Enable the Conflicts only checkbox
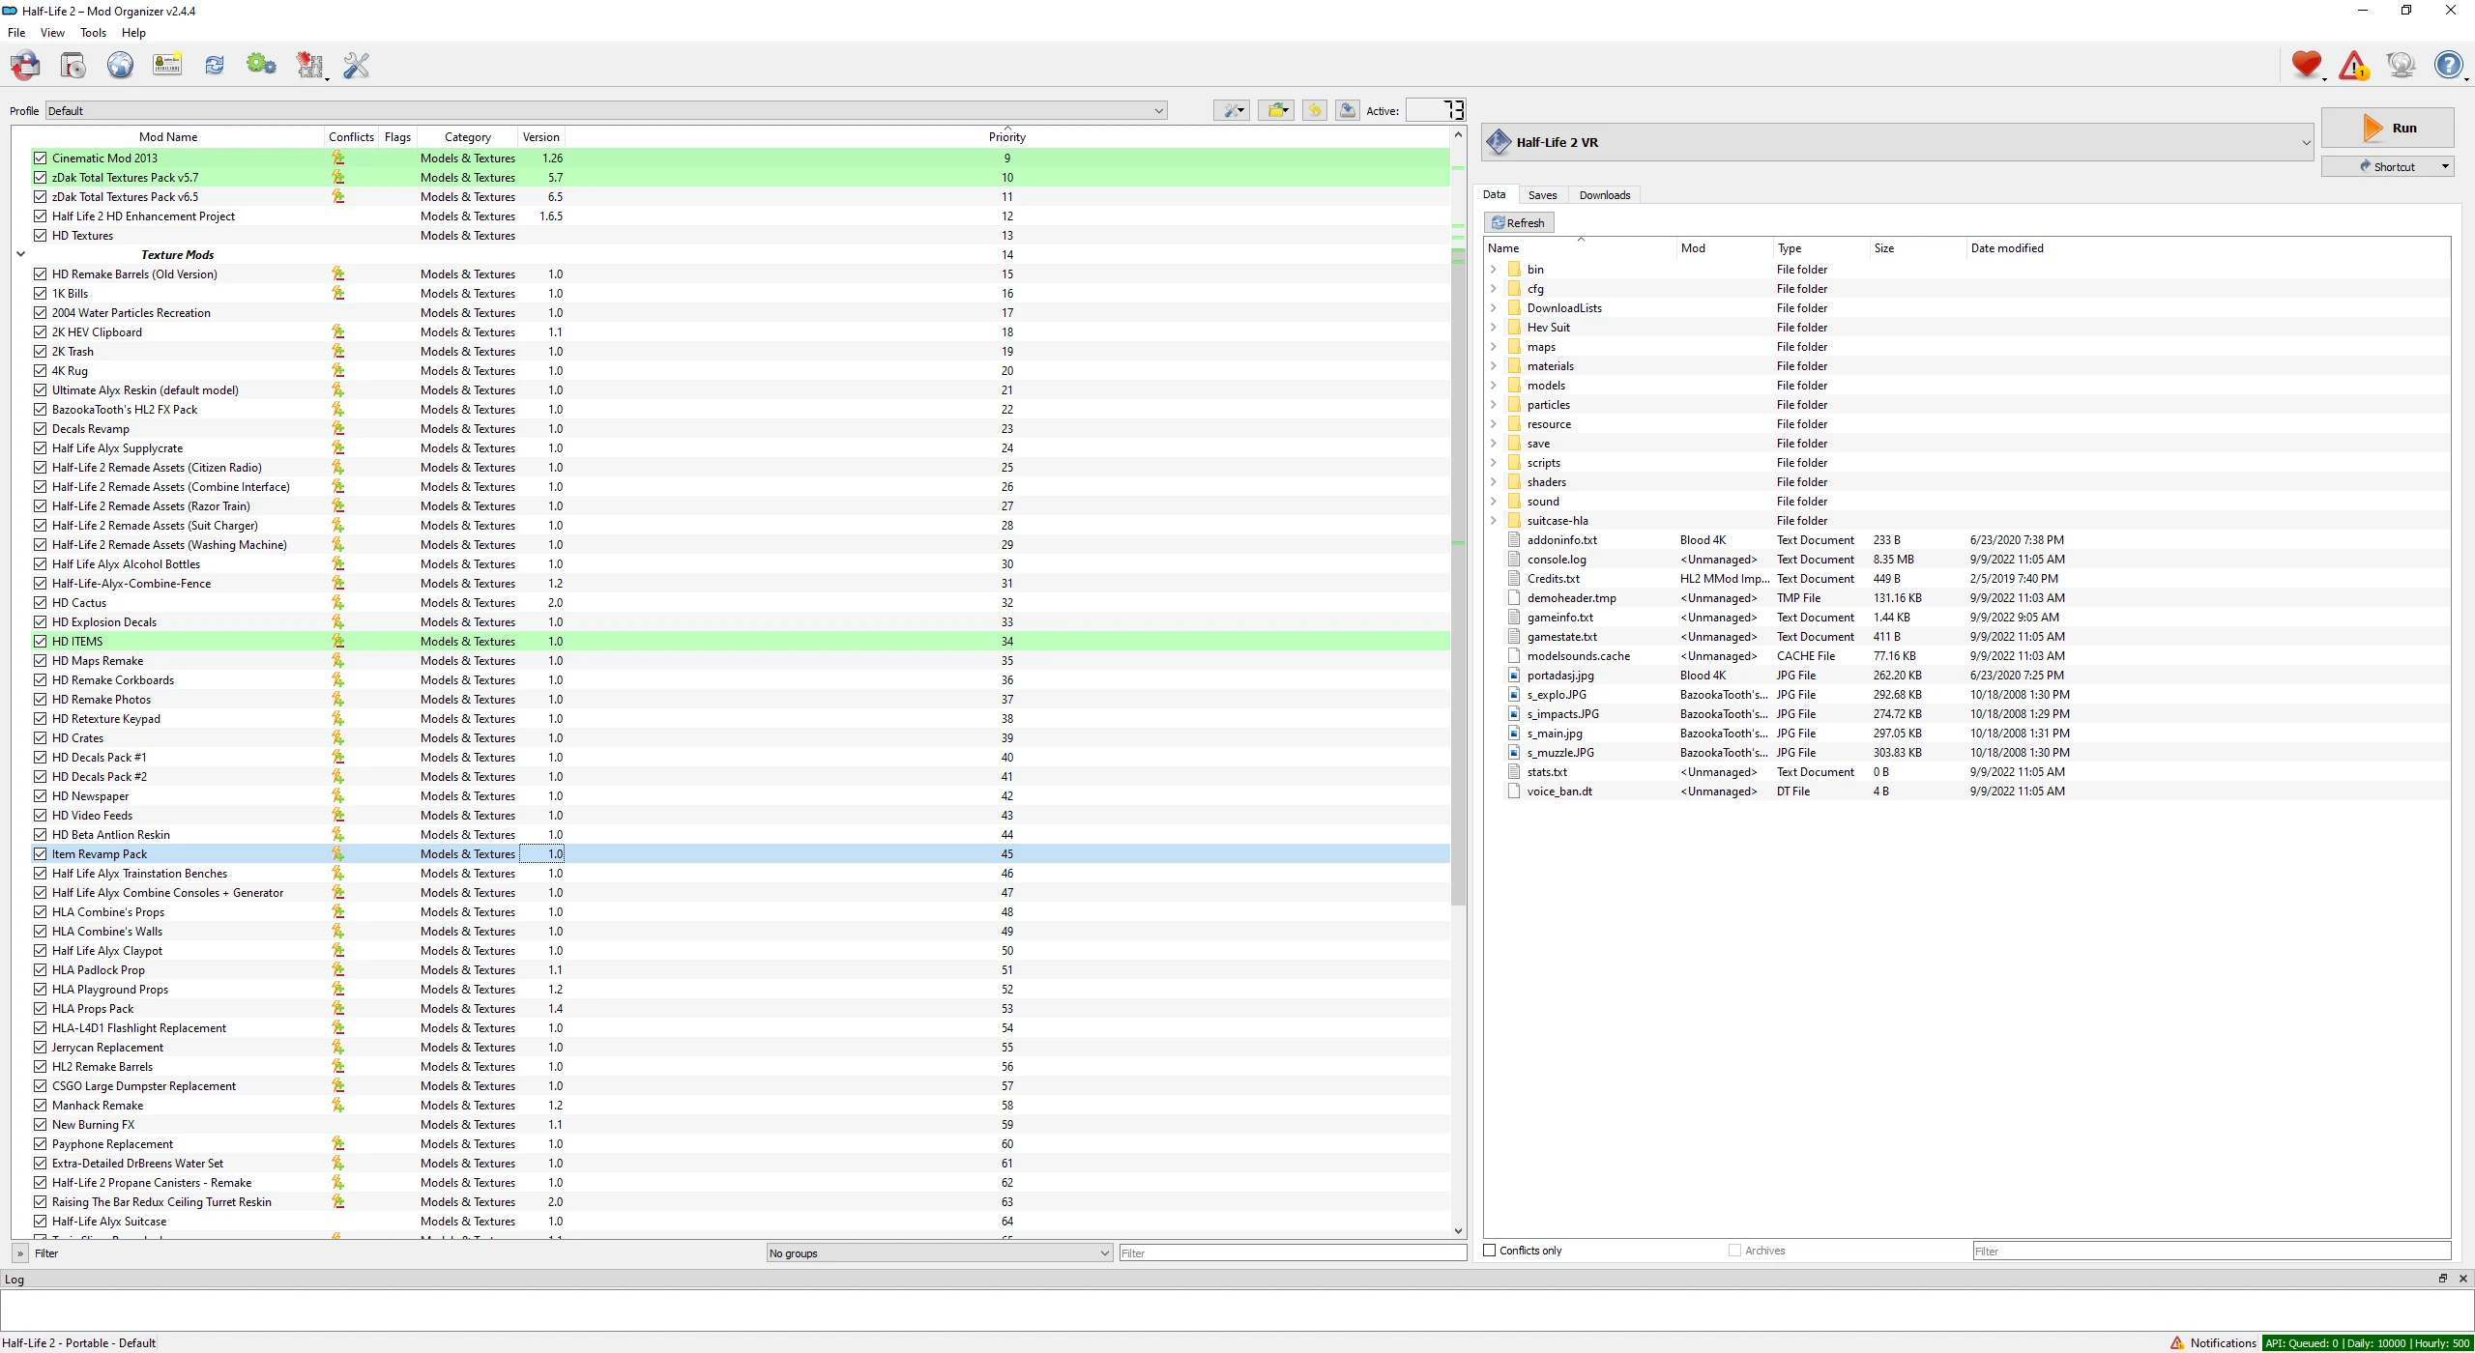Screen dimensions: 2475x1353 click(x=1490, y=1251)
